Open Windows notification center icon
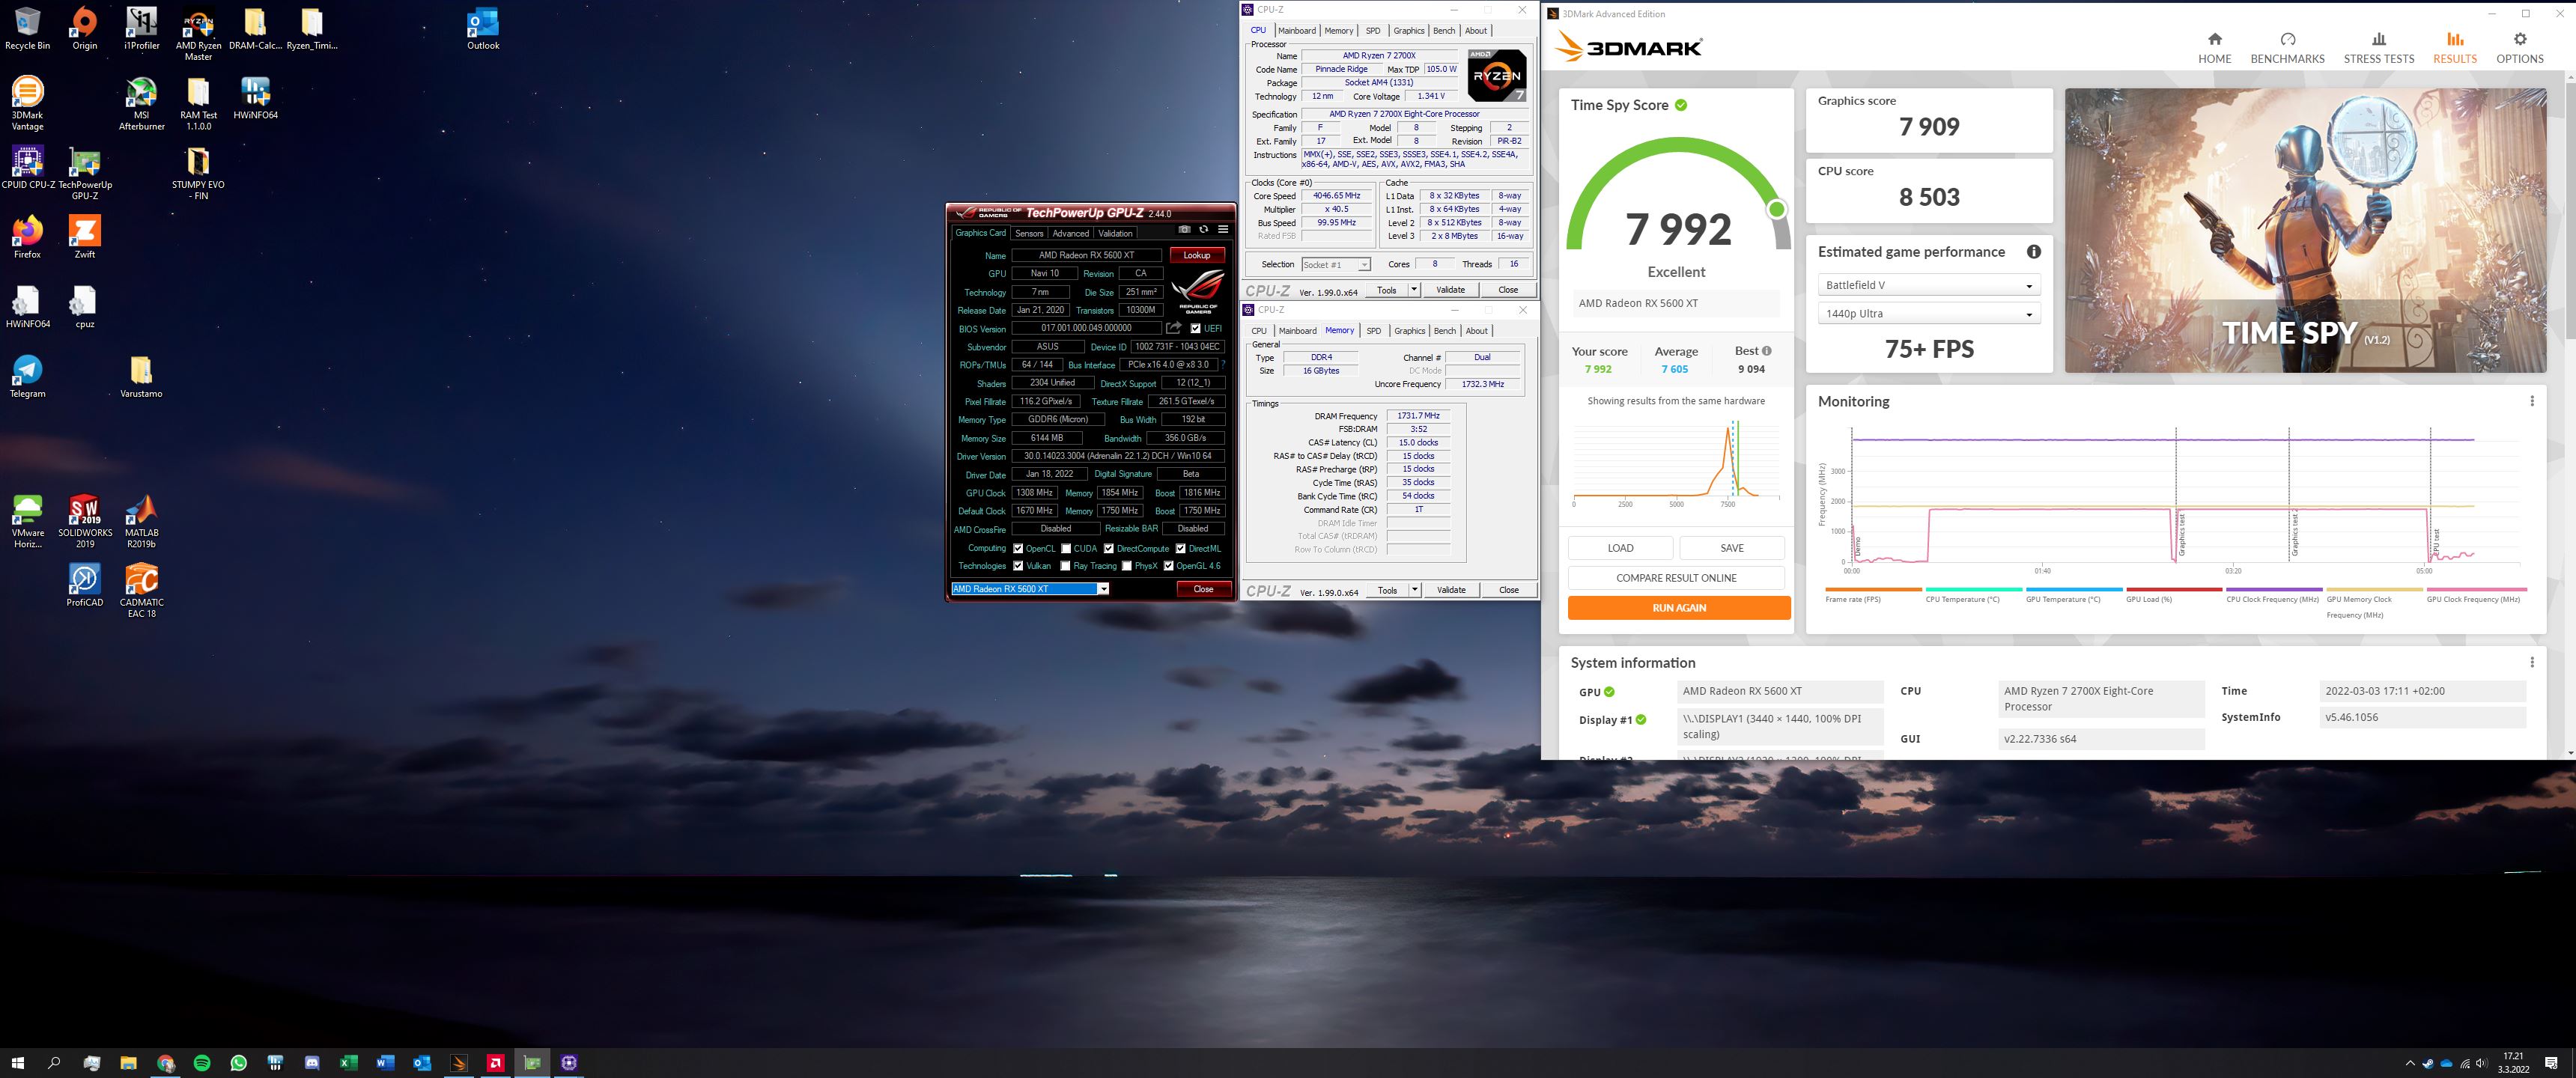The height and width of the screenshot is (1078, 2576). (x=2552, y=1063)
